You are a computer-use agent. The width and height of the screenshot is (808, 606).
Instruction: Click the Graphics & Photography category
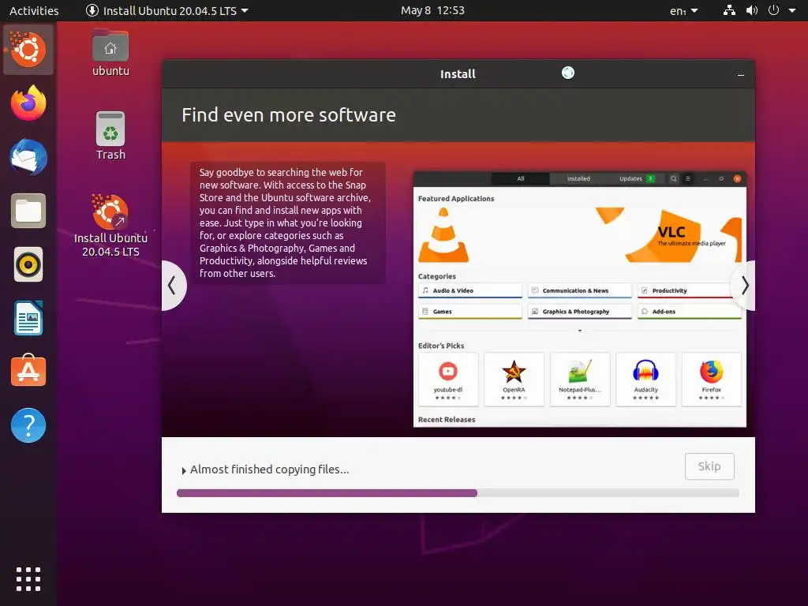[x=580, y=312]
